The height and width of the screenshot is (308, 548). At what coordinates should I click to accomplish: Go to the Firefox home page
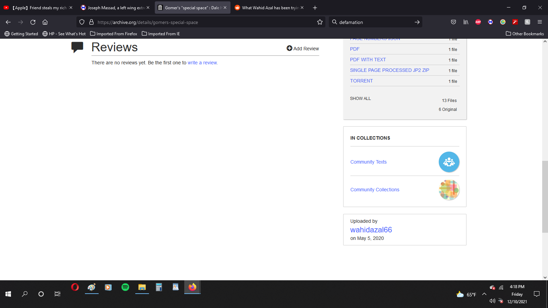[45, 22]
